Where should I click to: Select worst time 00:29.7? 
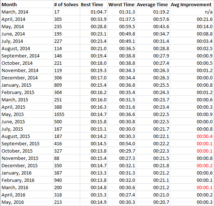121,151
